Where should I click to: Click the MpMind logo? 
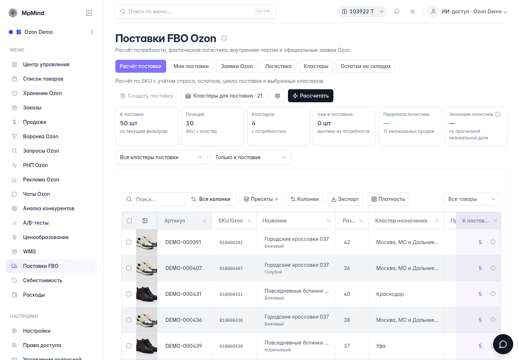(x=13, y=13)
